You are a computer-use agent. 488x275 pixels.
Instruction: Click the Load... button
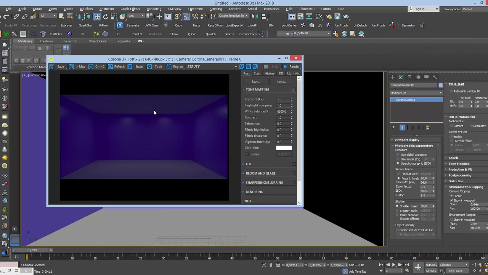click(x=282, y=82)
